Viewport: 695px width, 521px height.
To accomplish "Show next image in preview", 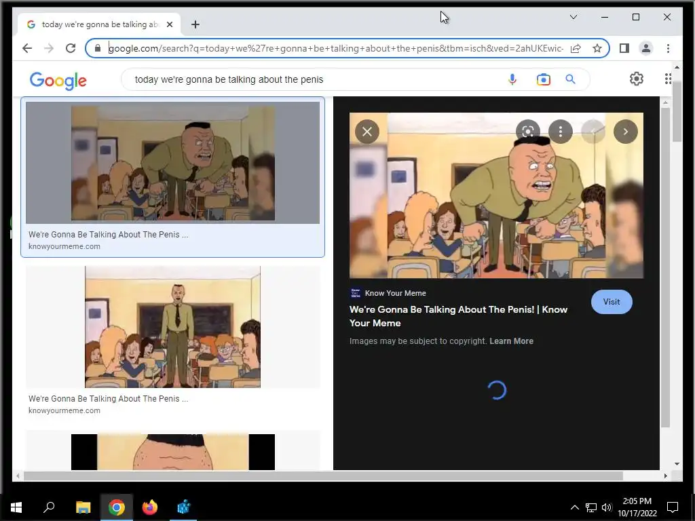I will [x=625, y=132].
